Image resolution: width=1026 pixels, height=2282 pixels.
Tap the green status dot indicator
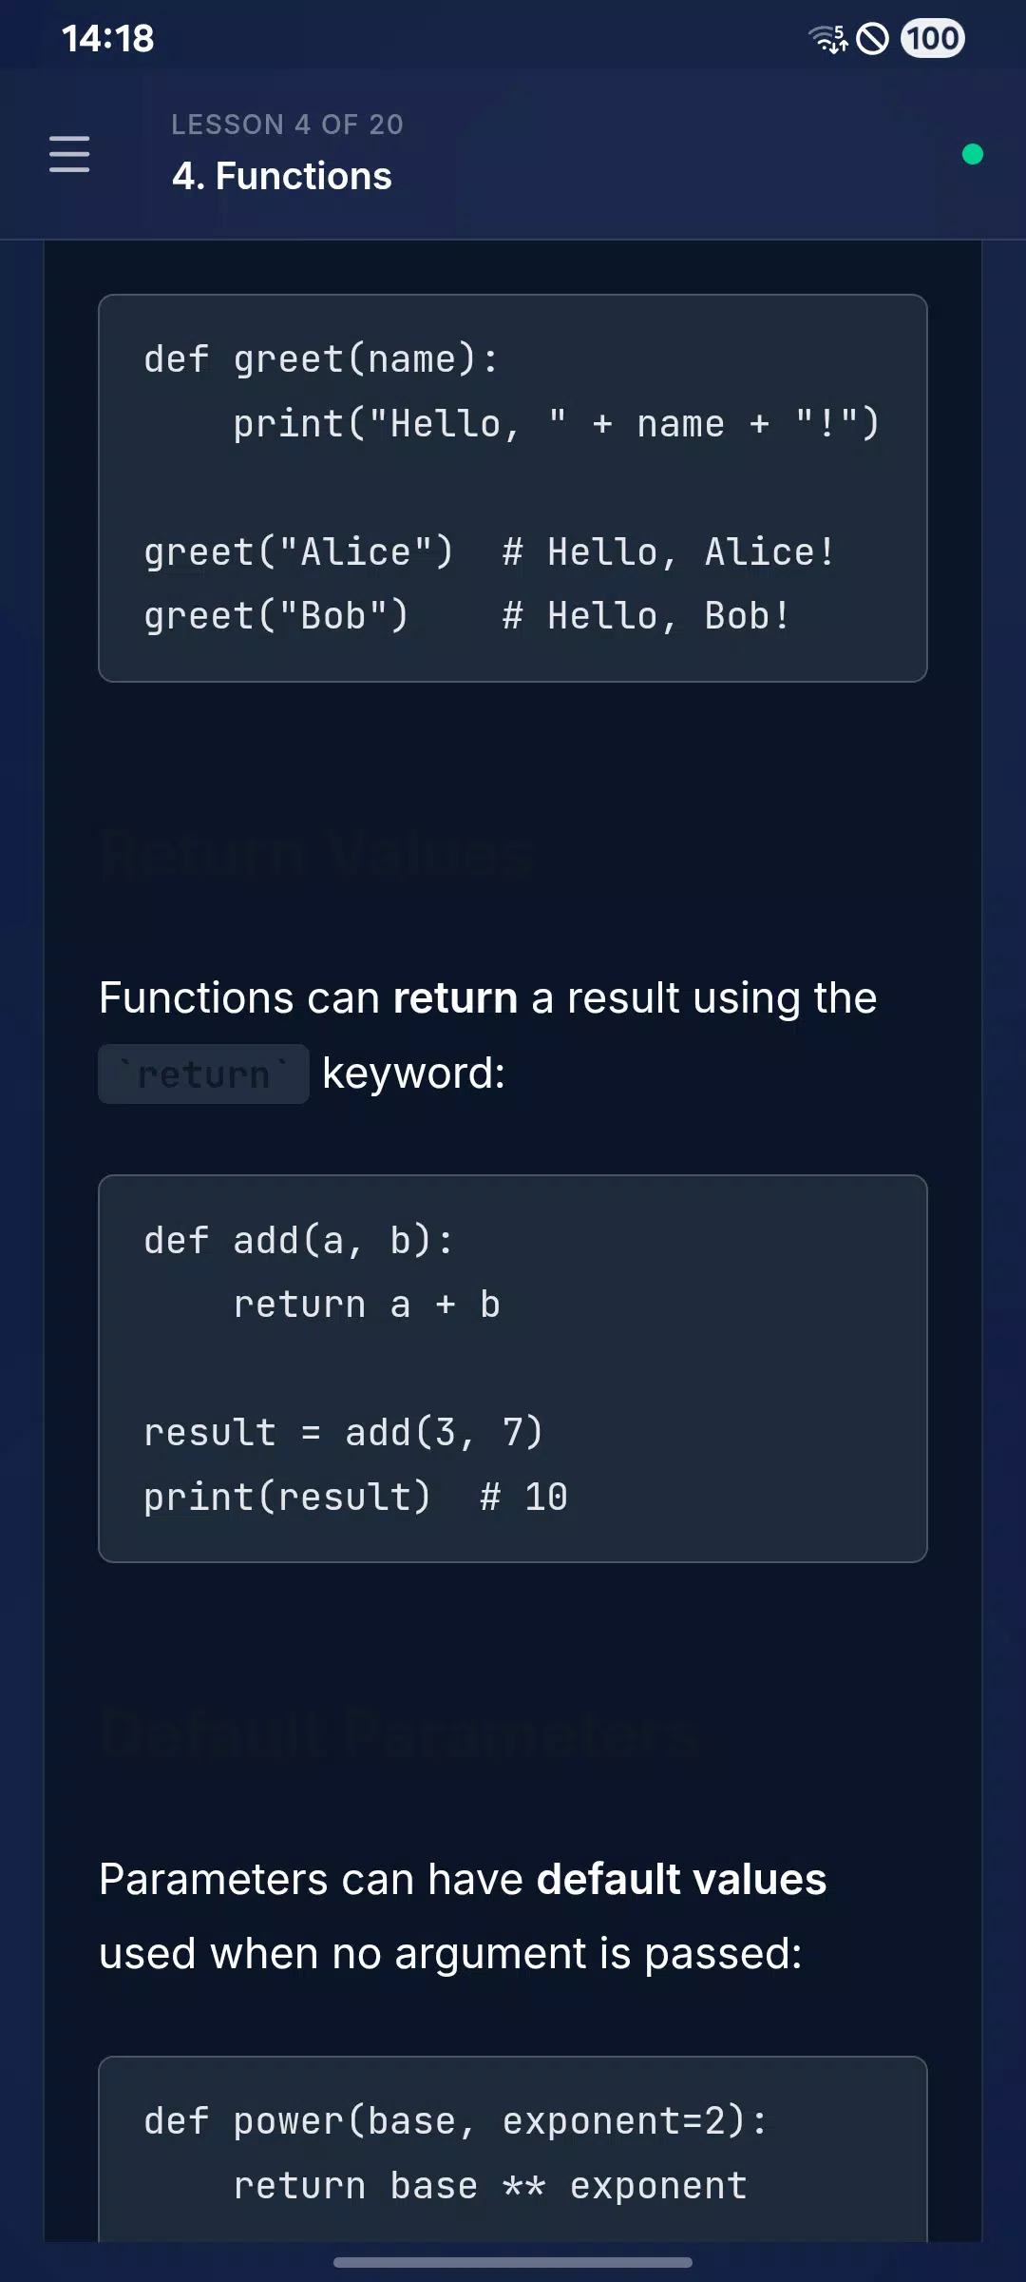972,154
